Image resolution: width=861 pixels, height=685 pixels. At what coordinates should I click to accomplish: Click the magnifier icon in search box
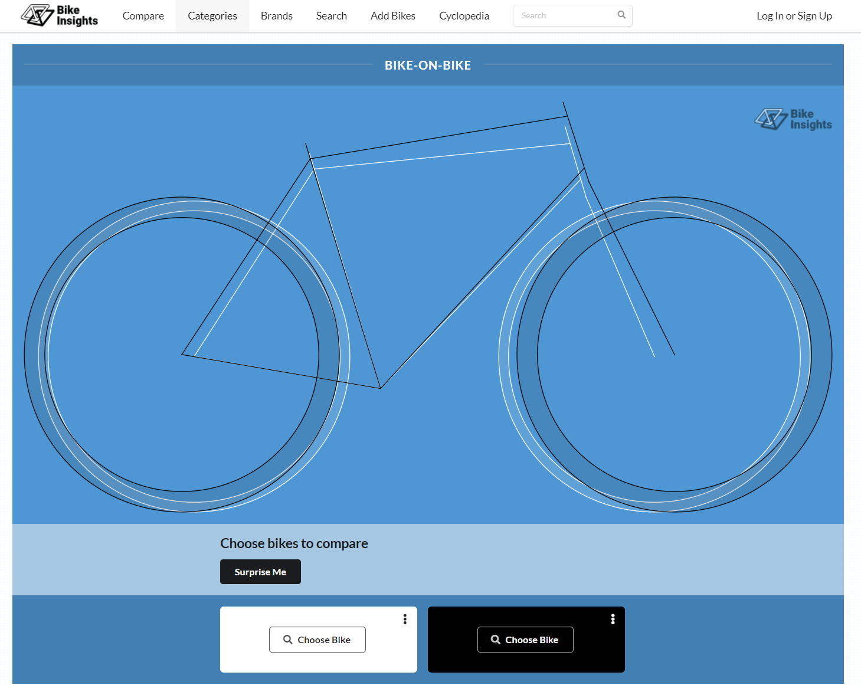(x=621, y=15)
